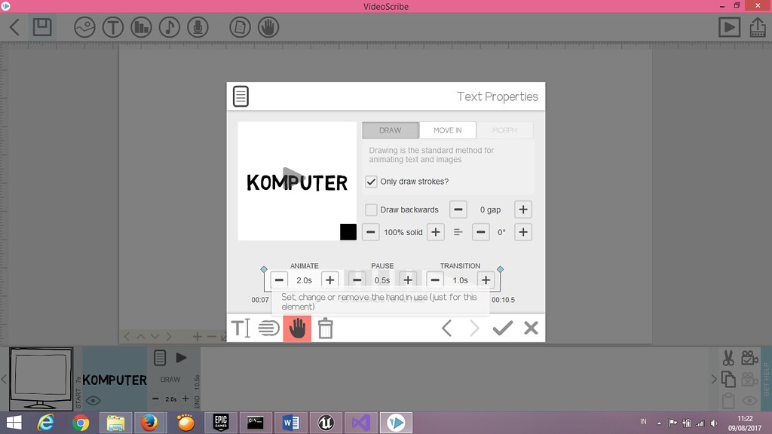Confirm text properties with the checkmark
The width and height of the screenshot is (772, 434).
click(x=503, y=329)
